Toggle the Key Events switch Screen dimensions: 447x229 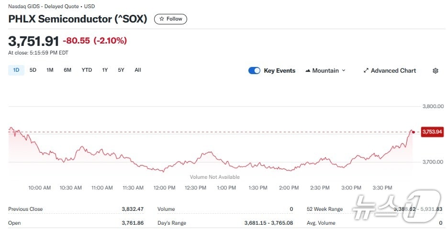[254, 71]
